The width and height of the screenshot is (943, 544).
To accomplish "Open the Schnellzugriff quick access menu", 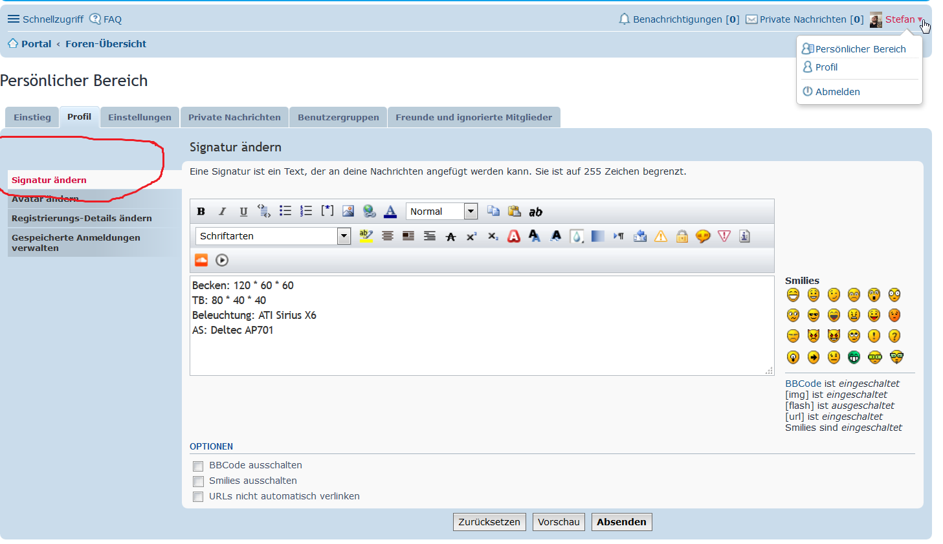I will point(45,19).
